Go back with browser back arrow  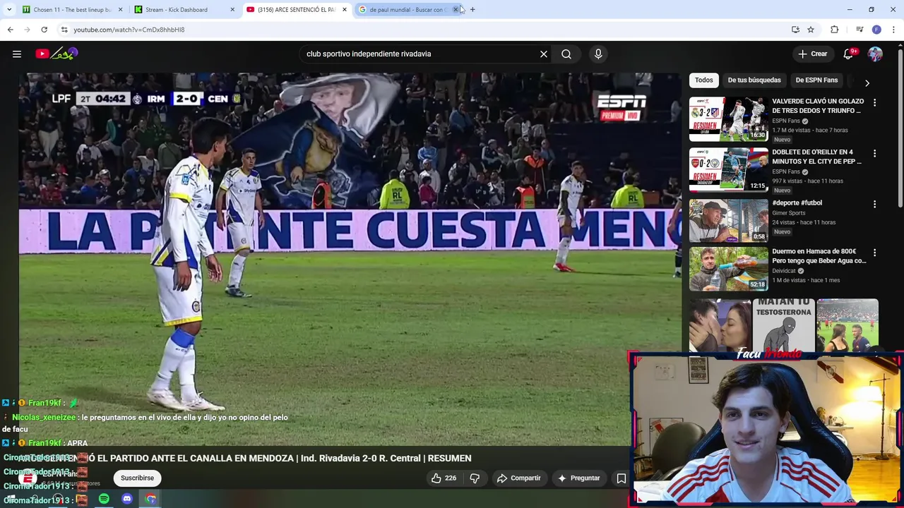10,30
